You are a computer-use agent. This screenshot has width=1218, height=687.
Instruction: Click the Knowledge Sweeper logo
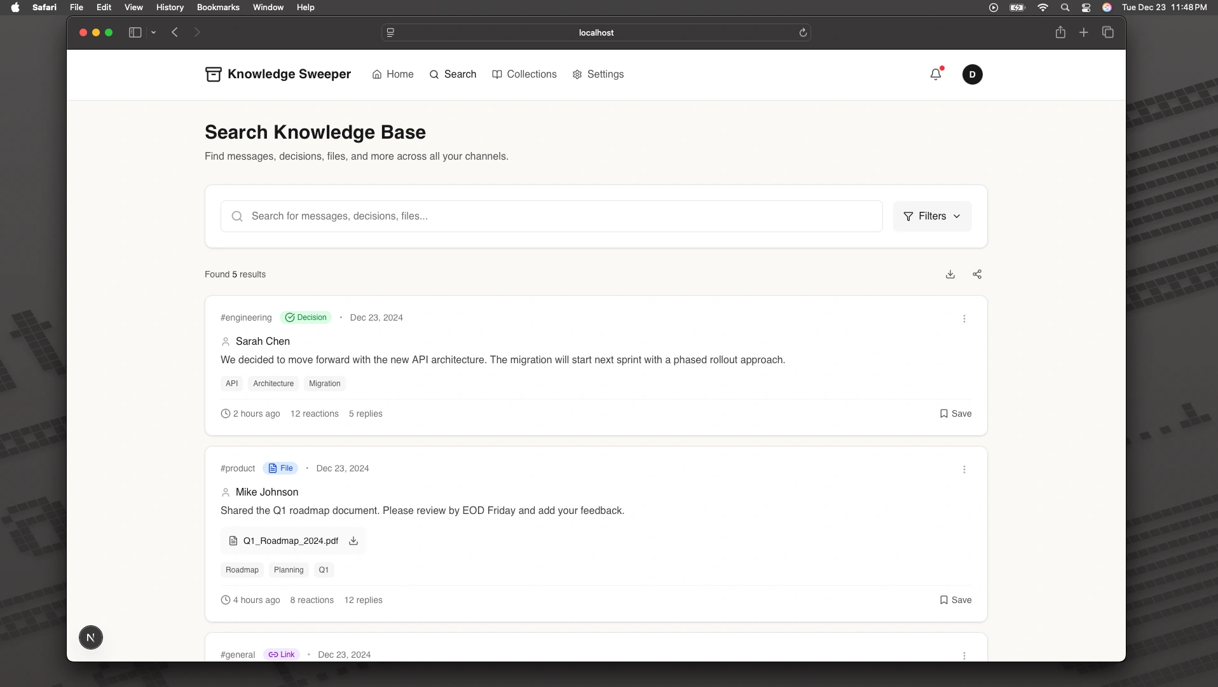(278, 74)
